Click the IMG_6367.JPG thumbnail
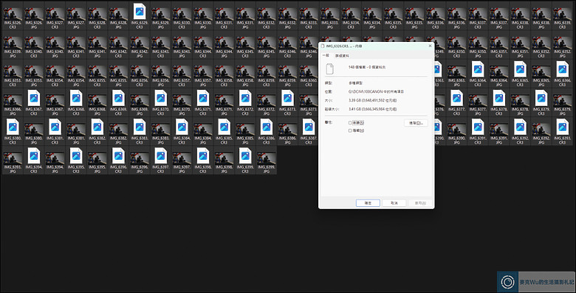 point(55,100)
